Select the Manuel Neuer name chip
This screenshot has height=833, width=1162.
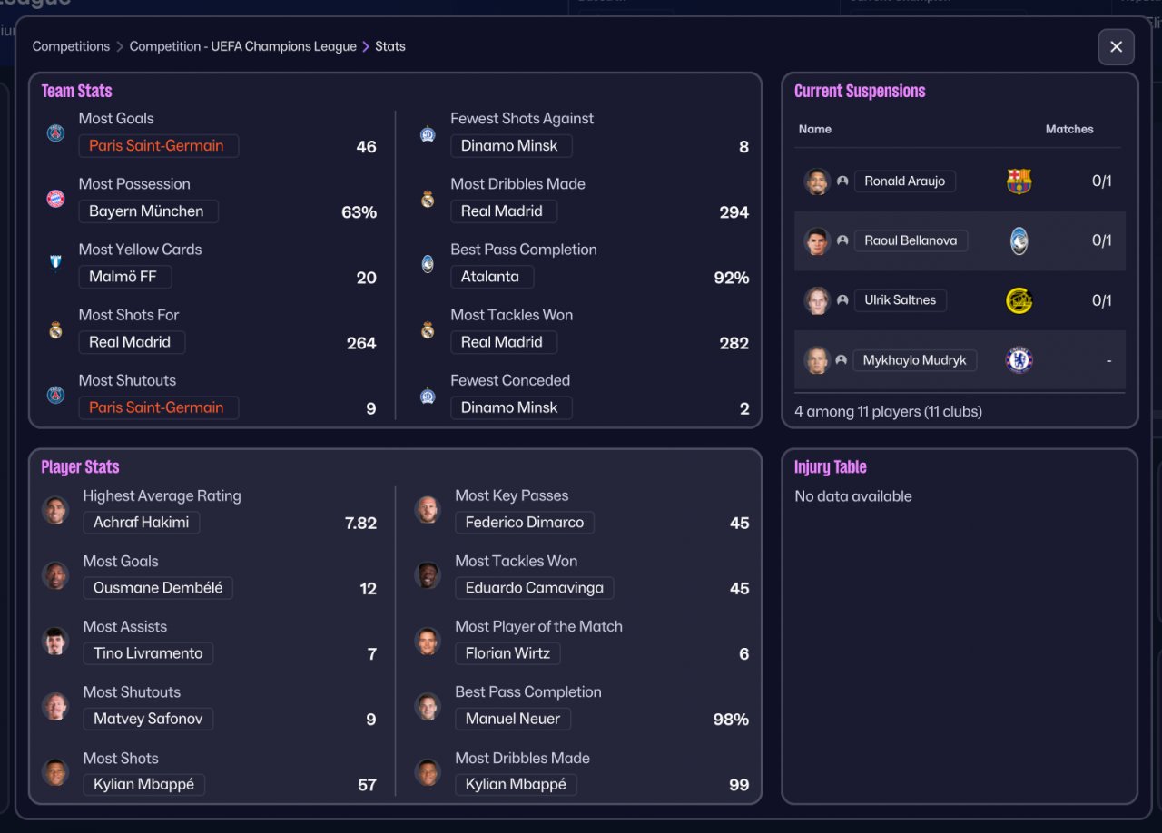tap(513, 719)
